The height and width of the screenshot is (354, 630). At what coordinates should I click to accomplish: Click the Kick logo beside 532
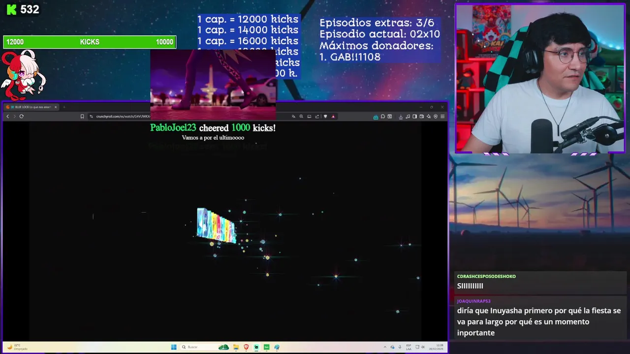coord(11,9)
